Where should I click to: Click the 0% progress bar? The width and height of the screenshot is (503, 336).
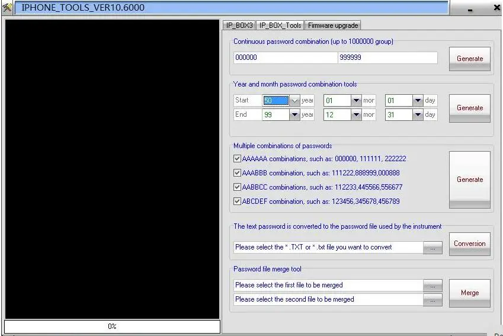pyautogui.click(x=113, y=327)
